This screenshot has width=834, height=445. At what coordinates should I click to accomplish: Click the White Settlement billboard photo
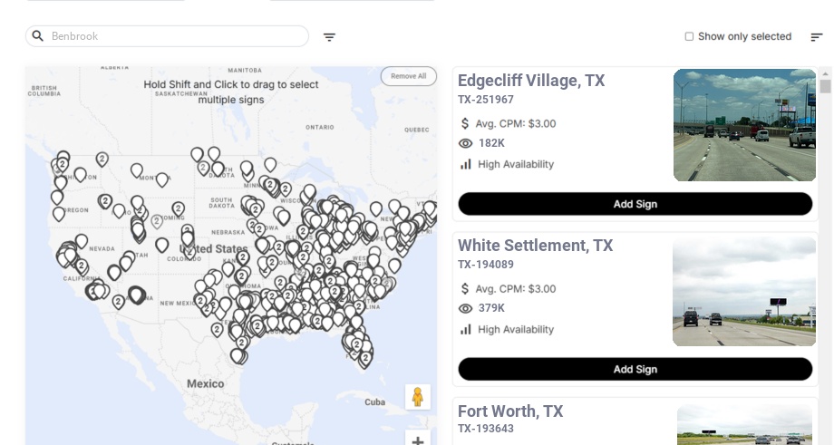744,292
